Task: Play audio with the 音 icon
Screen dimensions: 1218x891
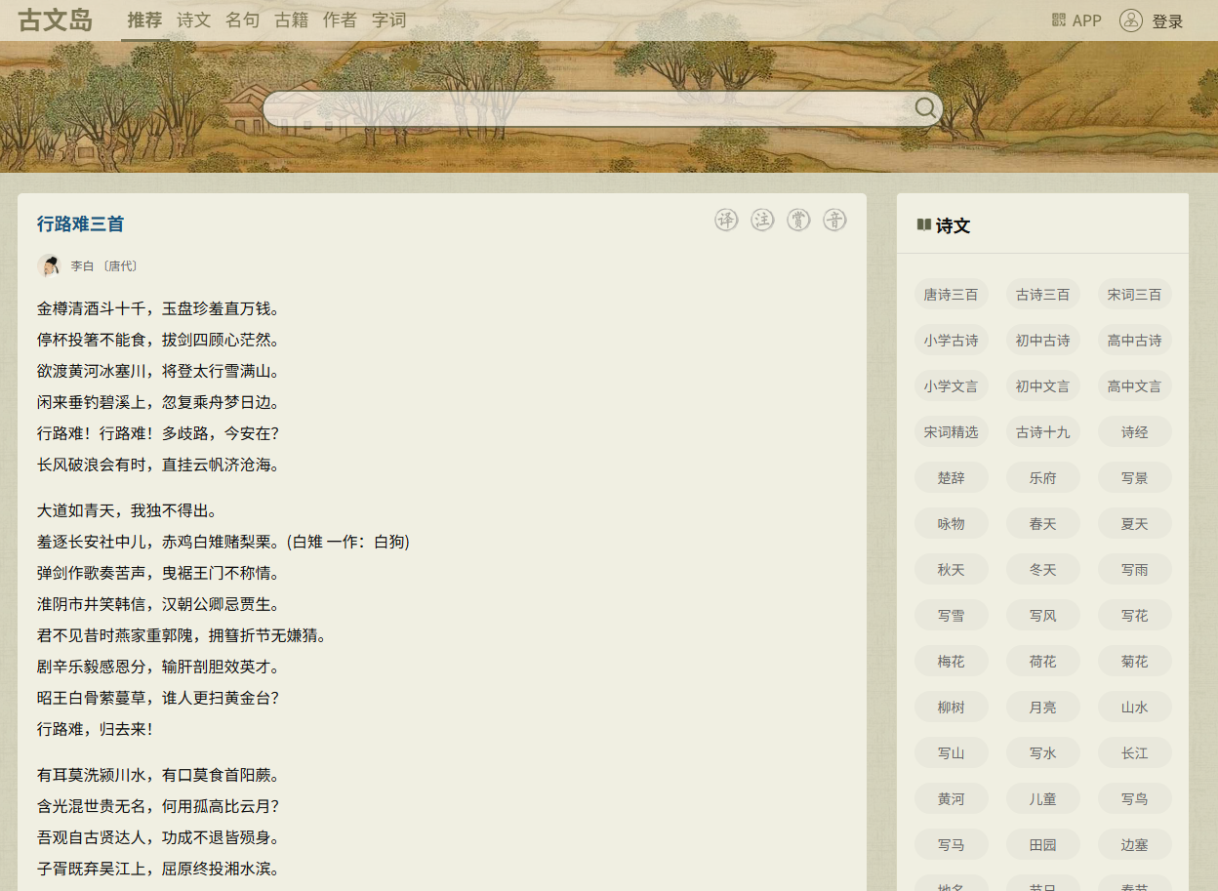Action: click(834, 221)
